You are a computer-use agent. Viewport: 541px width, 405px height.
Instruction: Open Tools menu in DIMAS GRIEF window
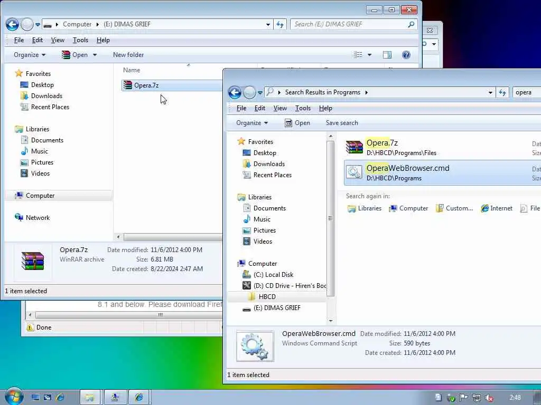point(80,40)
